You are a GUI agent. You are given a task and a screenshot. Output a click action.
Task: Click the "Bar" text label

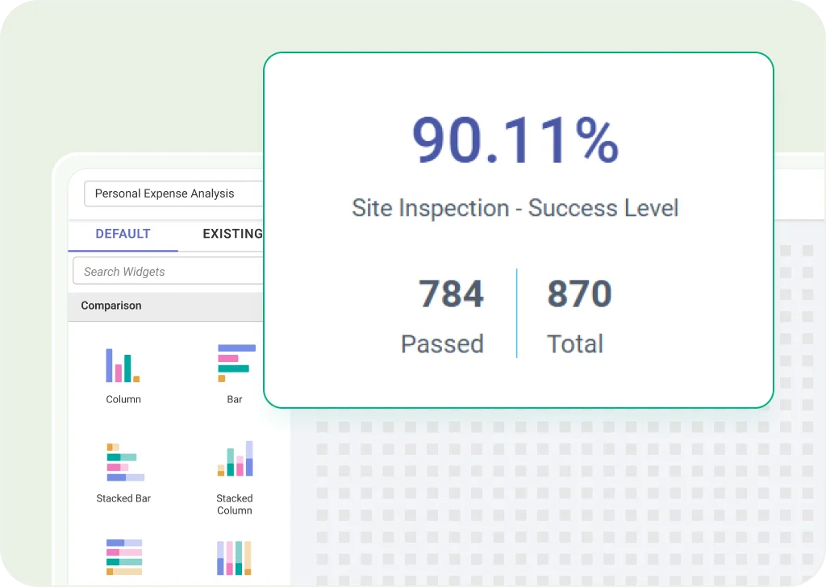click(235, 400)
